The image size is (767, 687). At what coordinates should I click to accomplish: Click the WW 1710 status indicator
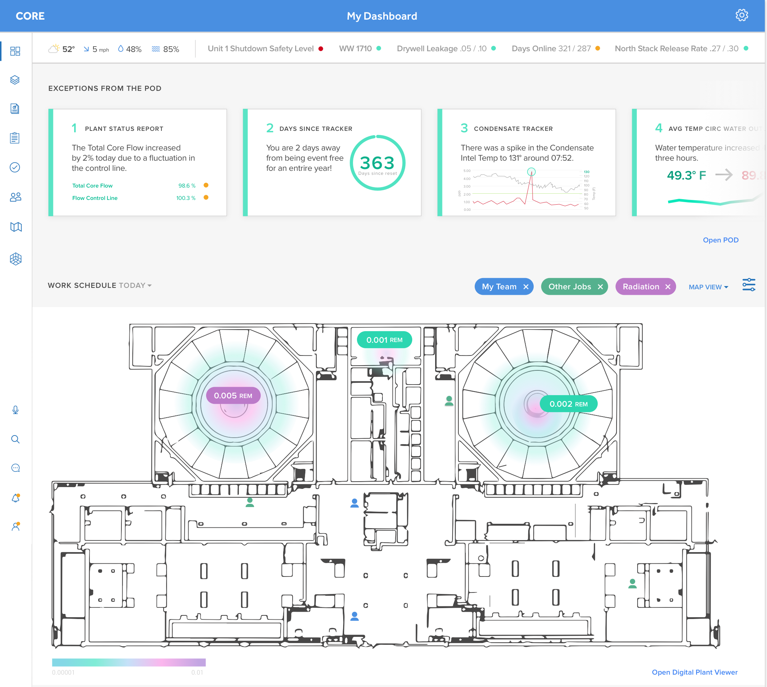tap(360, 49)
